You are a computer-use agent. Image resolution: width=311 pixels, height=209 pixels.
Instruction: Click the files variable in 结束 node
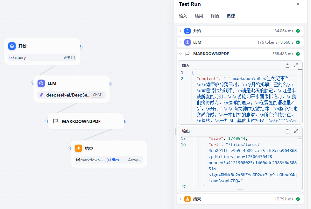pos(113,160)
